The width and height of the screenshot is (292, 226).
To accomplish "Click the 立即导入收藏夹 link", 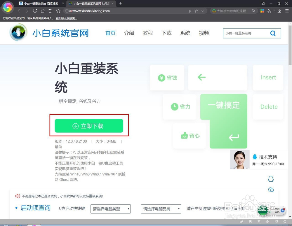I will (66, 18).
